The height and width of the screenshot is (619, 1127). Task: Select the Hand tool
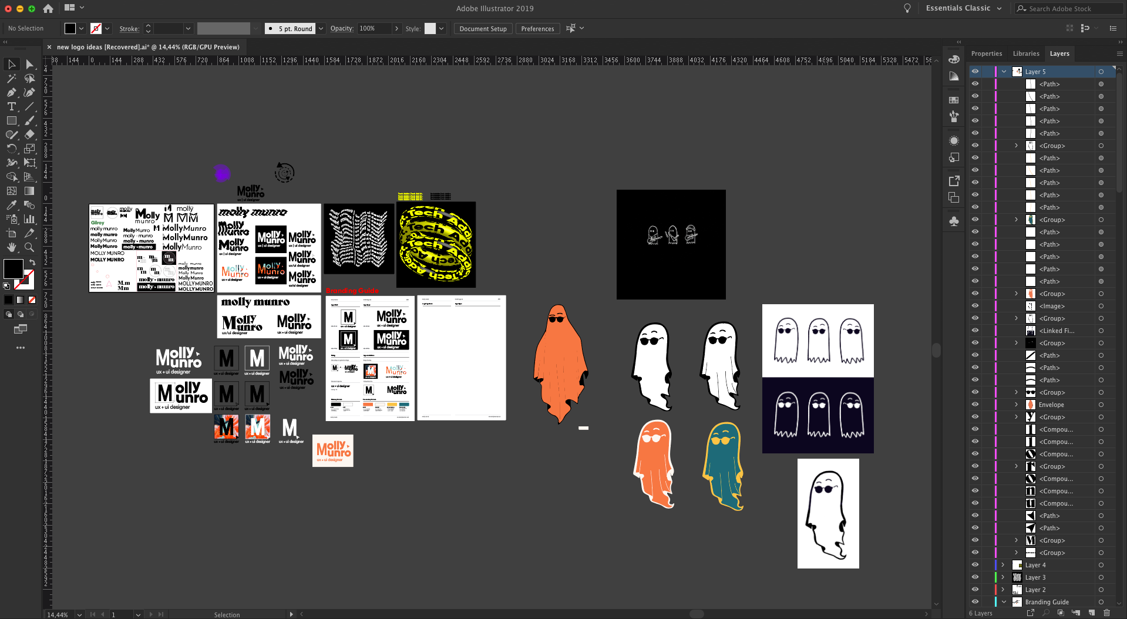click(12, 247)
